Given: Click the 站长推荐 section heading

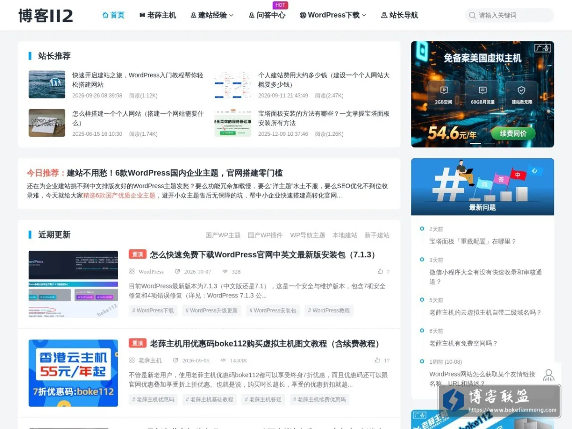Looking at the screenshot, I should coord(54,56).
